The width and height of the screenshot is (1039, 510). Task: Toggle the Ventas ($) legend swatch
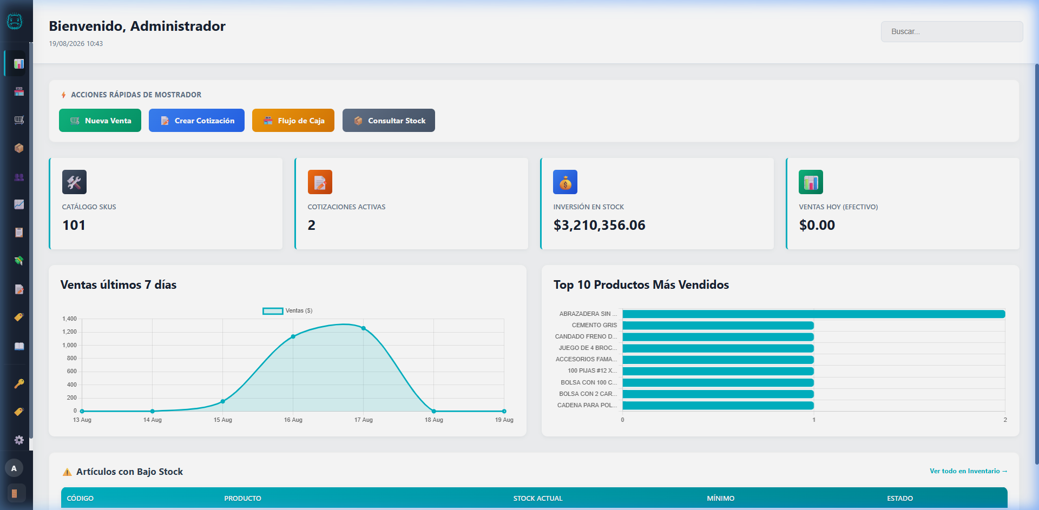[273, 311]
